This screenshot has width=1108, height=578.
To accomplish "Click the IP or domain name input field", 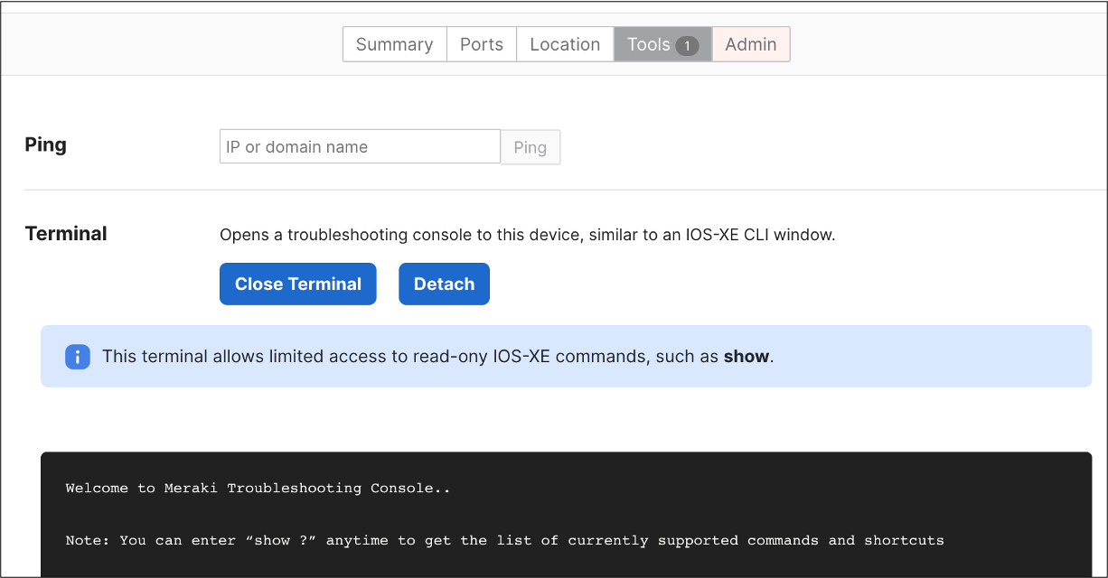I will (x=359, y=146).
